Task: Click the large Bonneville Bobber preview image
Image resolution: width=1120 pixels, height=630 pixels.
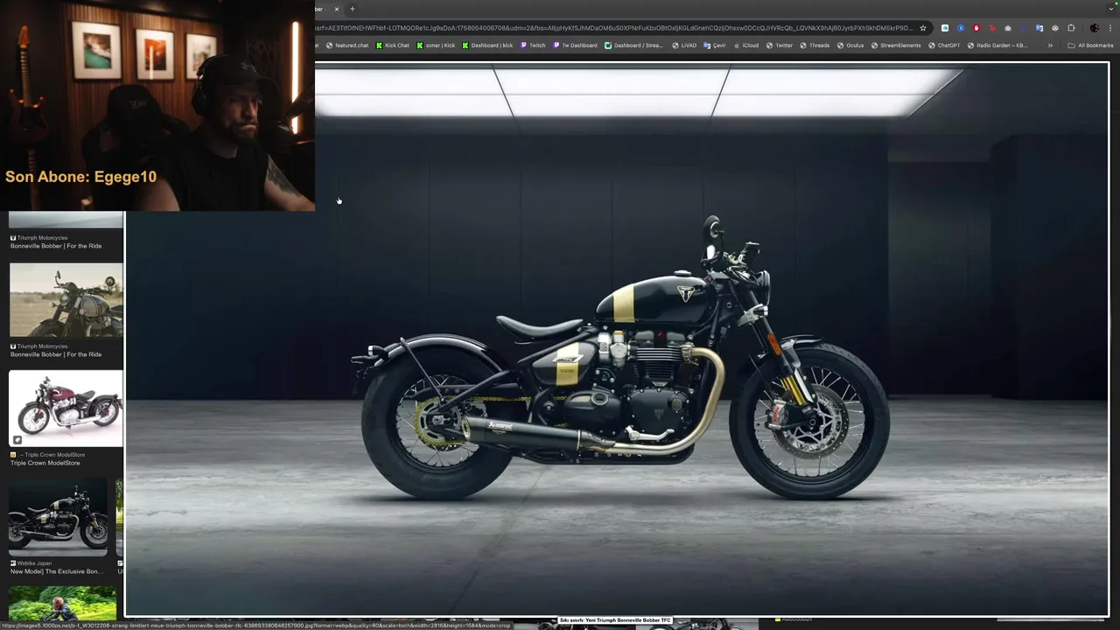Action: pyautogui.click(x=617, y=339)
